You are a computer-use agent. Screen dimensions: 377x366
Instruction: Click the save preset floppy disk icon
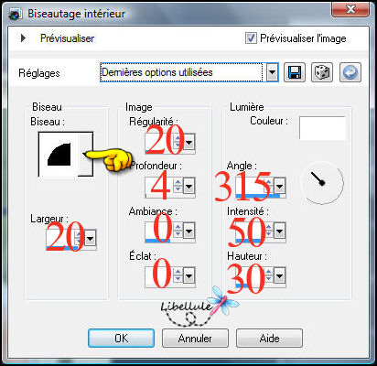pos(295,72)
